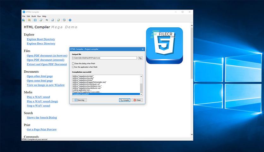
Task: Click the Close button with the red icon
Action: click(137, 100)
